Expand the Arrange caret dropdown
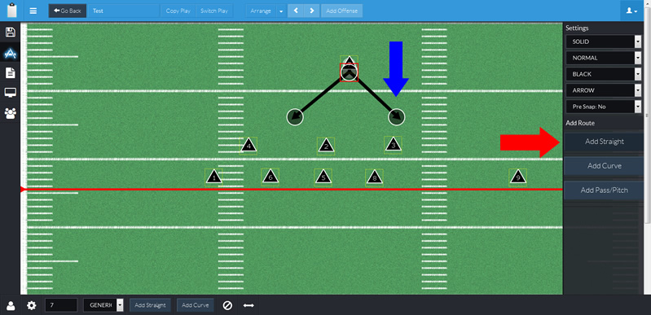The height and width of the screenshot is (315, 651). coord(280,11)
